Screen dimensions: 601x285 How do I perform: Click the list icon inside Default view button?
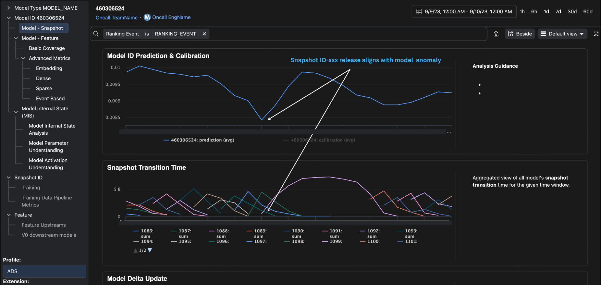tap(543, 34)
